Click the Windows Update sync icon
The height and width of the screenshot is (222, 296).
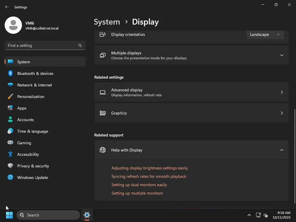click(x=10, y=177)
